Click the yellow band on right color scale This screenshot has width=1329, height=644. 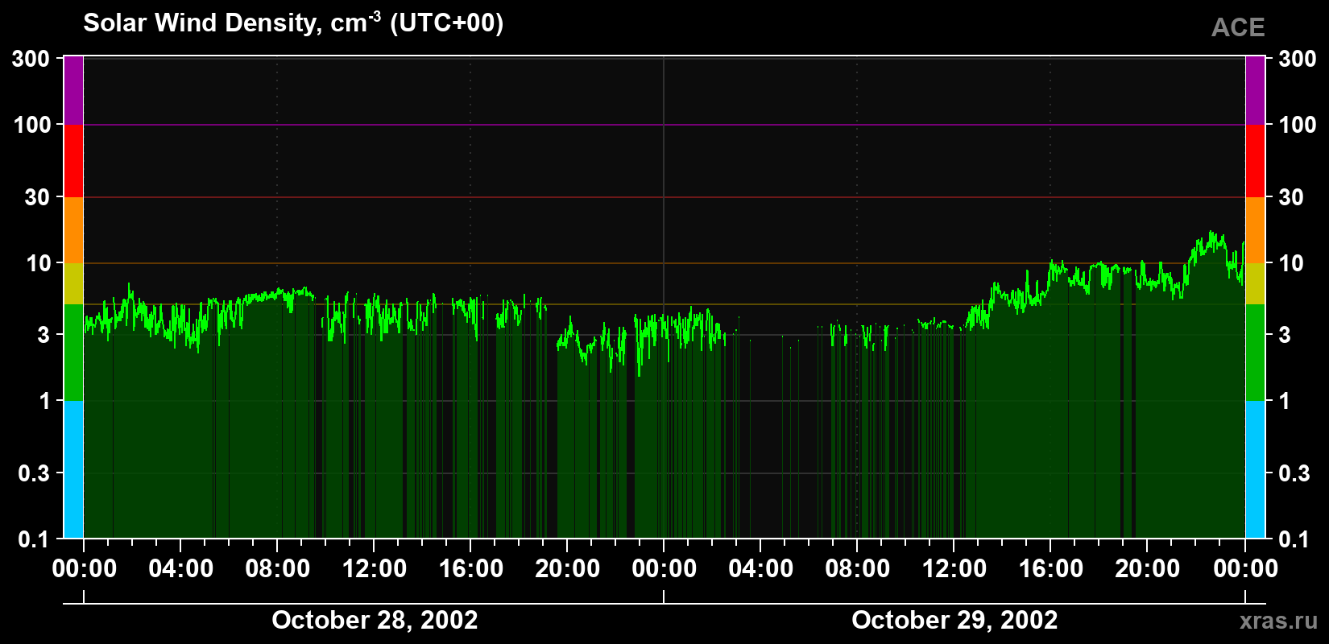(1255, 283)
